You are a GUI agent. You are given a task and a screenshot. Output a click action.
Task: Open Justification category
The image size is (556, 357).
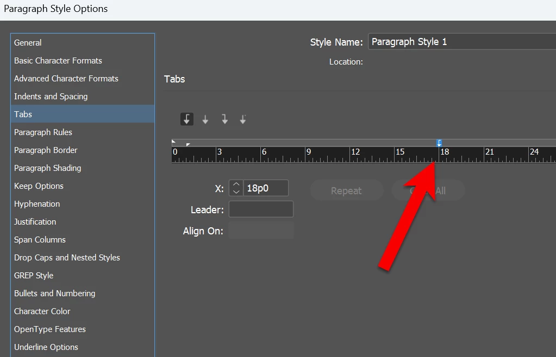coord(83,221)
